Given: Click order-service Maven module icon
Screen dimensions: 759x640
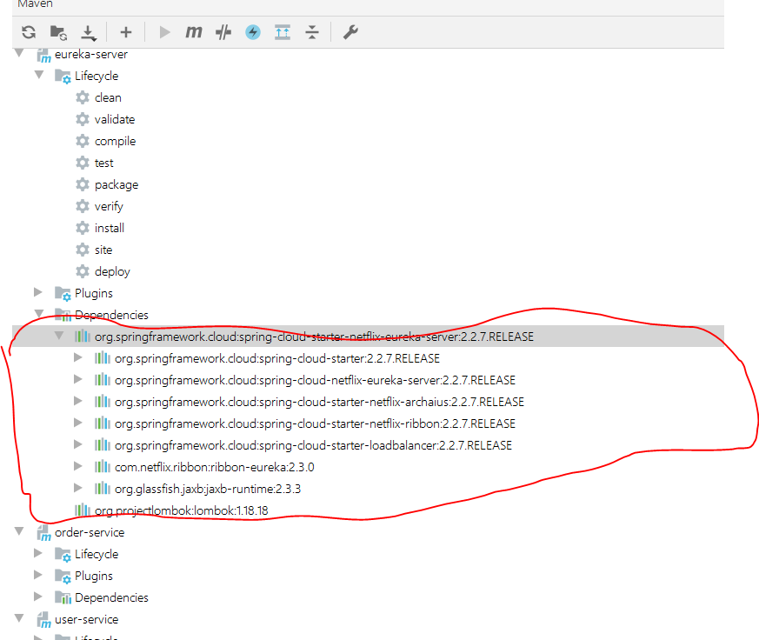Looking at the screenshot, I should pyautogui.click(x=44, y=533).
